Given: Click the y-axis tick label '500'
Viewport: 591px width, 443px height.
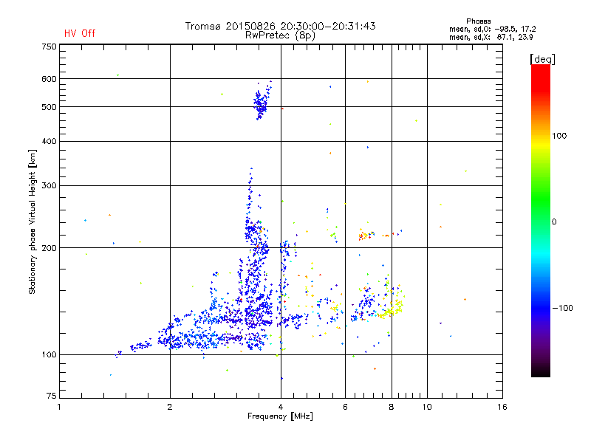Looking at the screenshot, I should [49, 107].
